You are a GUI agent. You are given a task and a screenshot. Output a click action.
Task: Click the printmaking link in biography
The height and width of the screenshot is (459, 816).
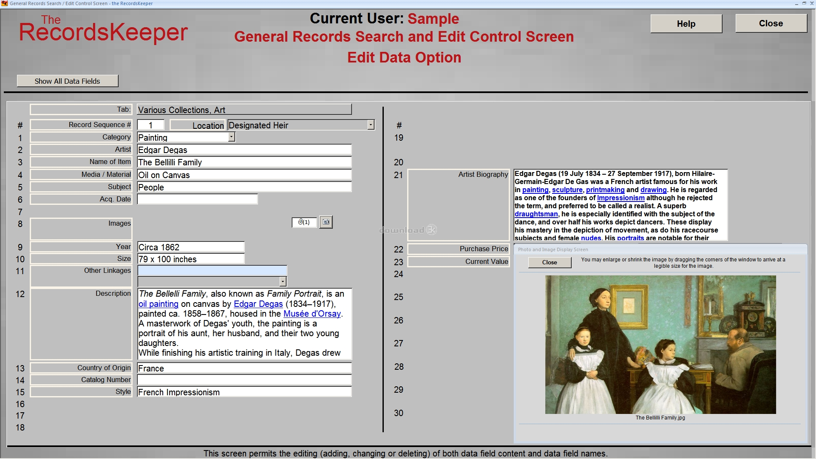[x=605, y=190]
